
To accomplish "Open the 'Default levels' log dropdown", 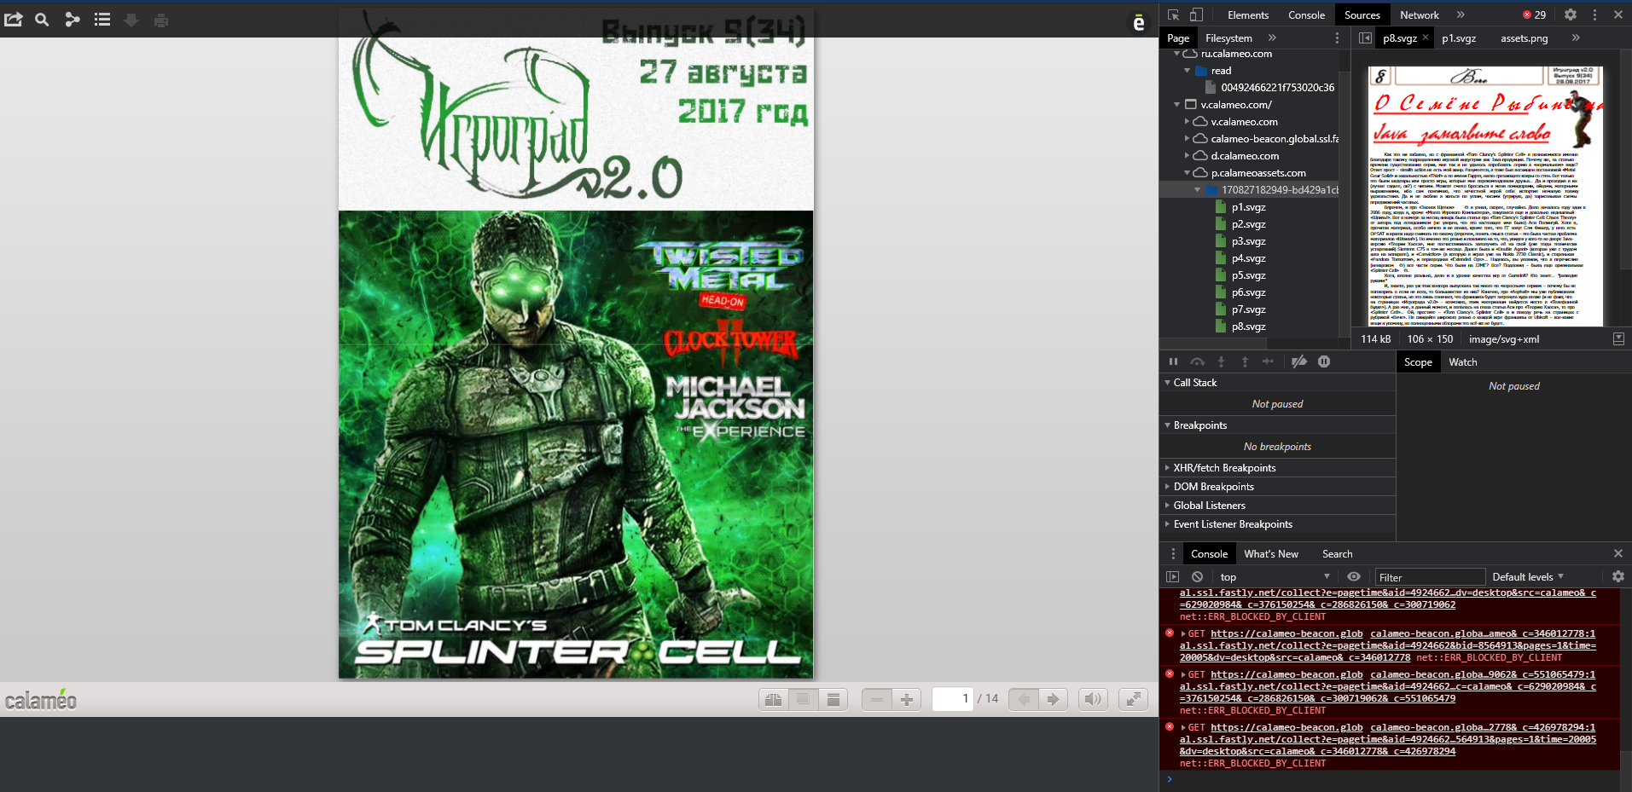I will [1528, 577].
